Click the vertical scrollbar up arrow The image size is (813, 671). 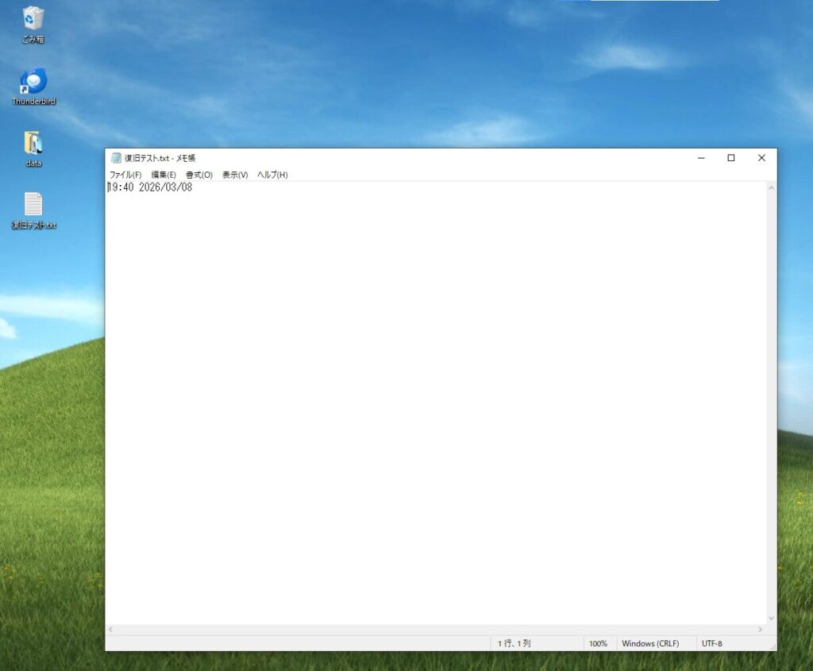click(x=770, y=187)
